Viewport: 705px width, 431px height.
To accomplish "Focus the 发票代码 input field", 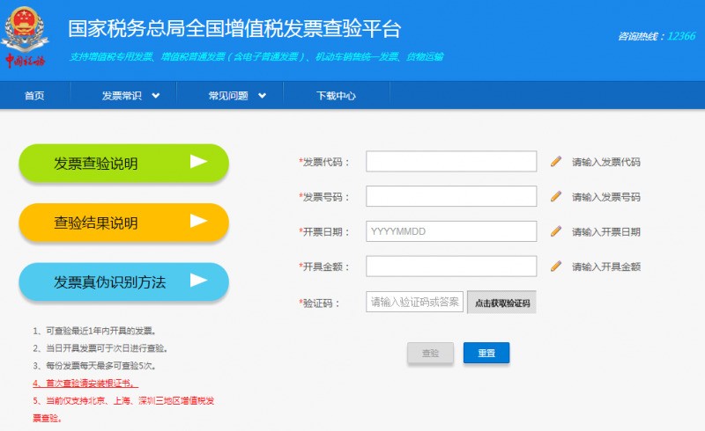I will click(x=451, y=161).
